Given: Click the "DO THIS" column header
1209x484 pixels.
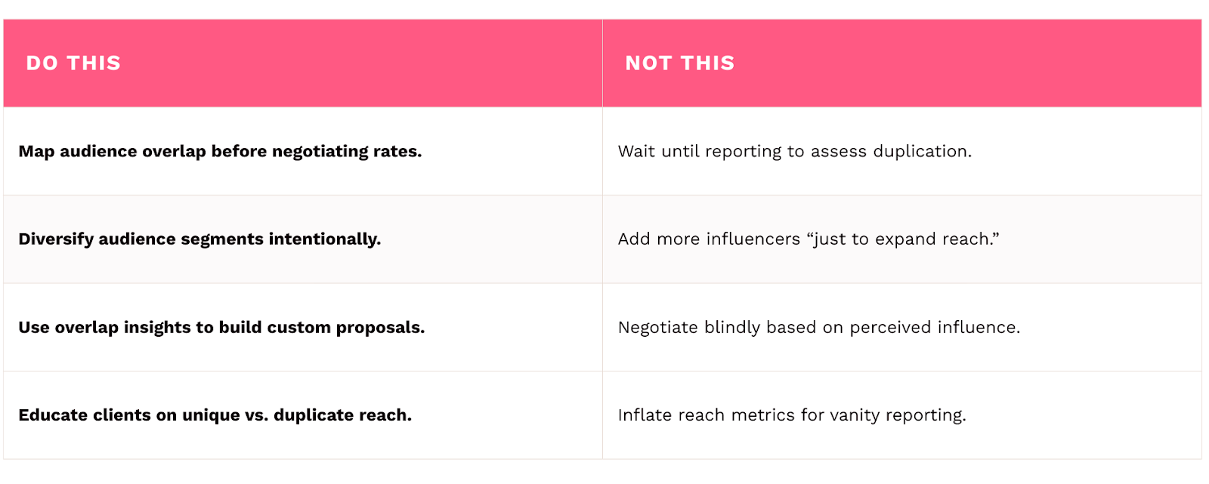Looking at the screenshot, I should [73, 63].
